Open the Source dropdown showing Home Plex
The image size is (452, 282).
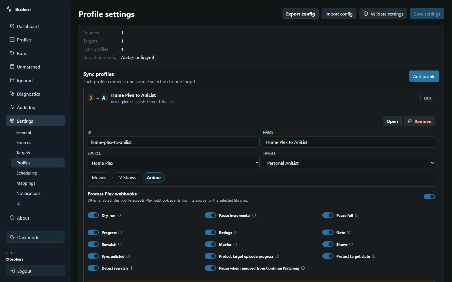point(173,163)
